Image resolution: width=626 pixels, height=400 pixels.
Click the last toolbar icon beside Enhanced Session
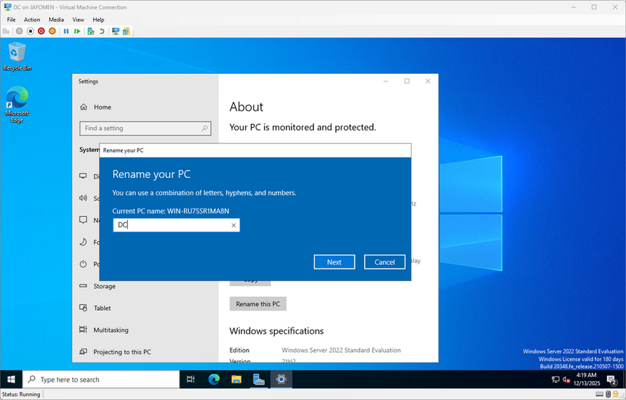coord(127,31)
